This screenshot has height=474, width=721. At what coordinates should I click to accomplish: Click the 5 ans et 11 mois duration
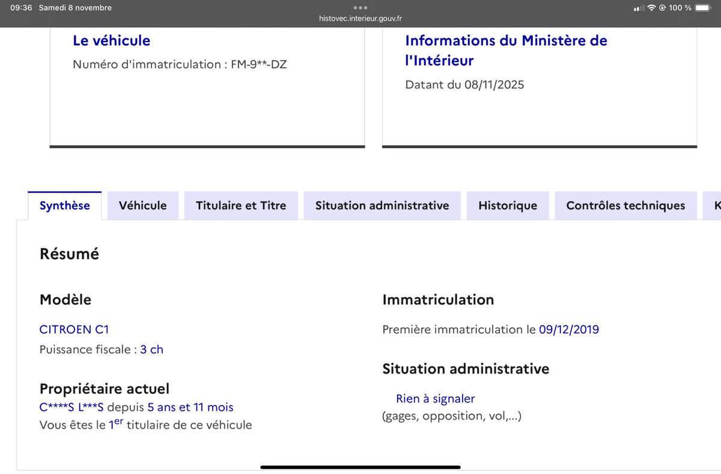(190, 407)
